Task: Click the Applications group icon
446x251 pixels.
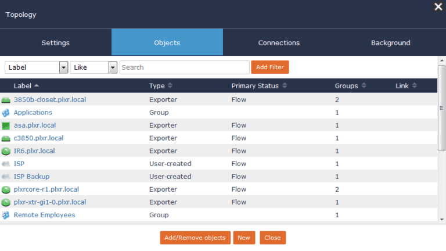Action: click(x=6, y=113)
